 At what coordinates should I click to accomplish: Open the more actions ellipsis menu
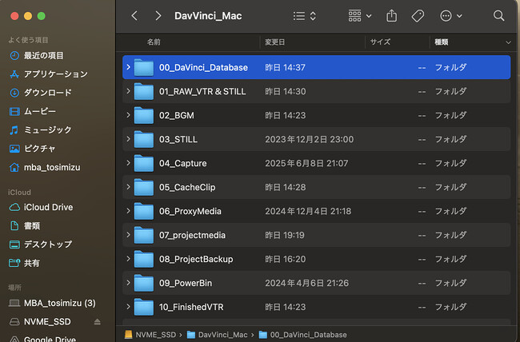point(450,15)
